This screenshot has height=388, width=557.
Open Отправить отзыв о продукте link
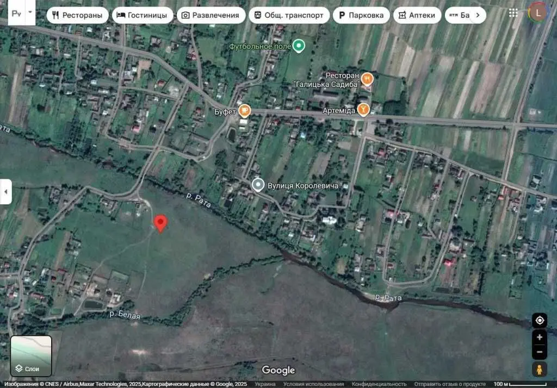[x=450, y=384]
